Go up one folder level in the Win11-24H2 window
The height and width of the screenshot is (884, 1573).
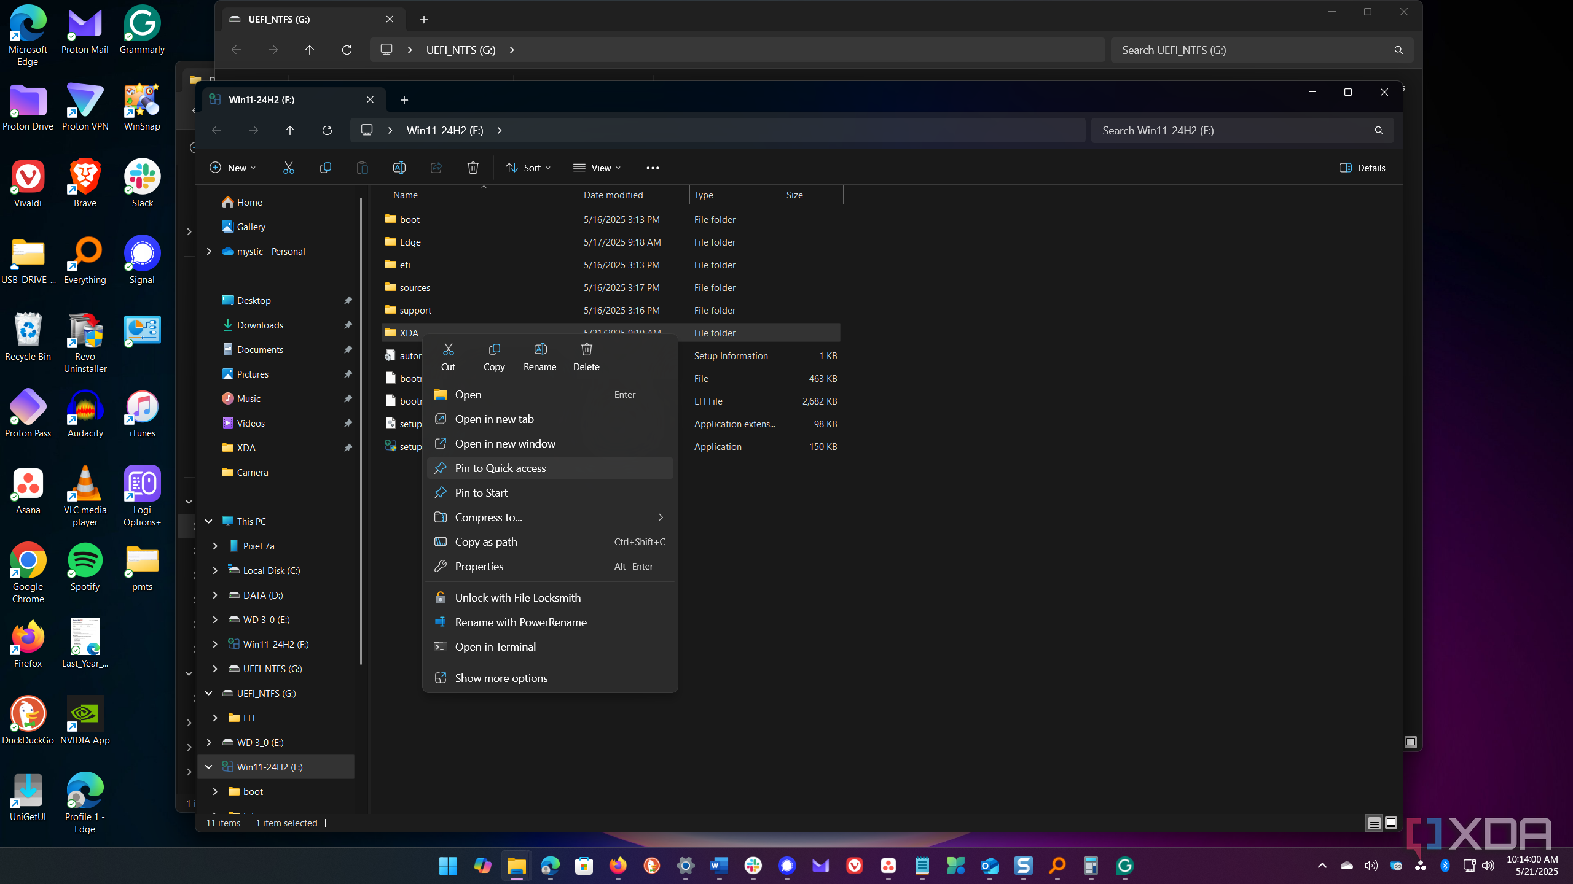[290, 130]
